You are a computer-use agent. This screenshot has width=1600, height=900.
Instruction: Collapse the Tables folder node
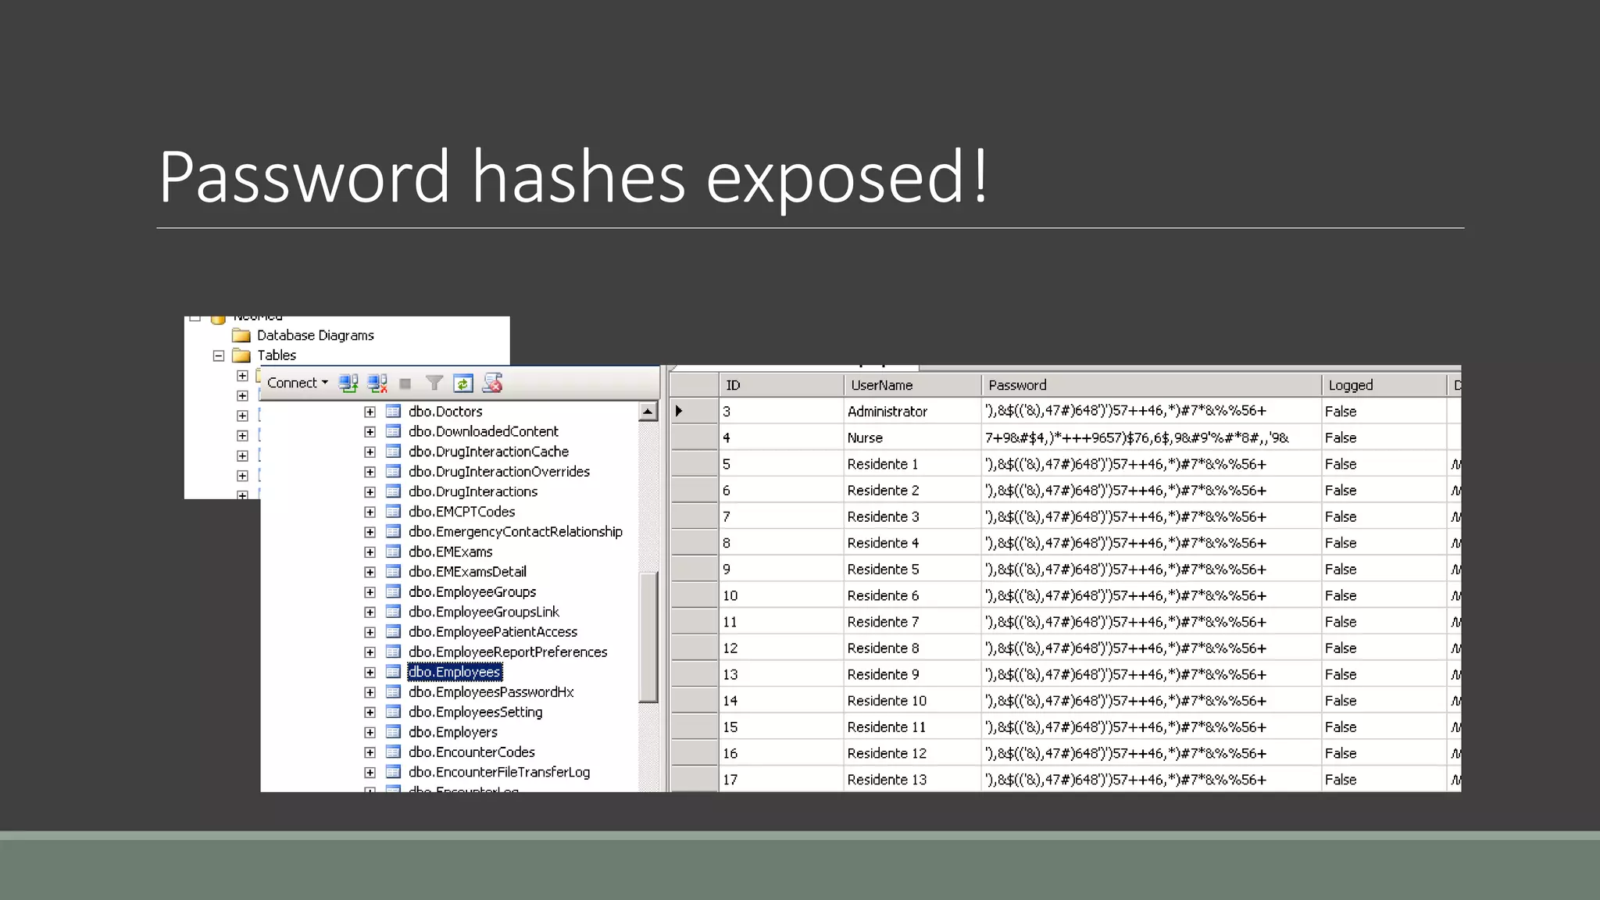click(219, 355)
